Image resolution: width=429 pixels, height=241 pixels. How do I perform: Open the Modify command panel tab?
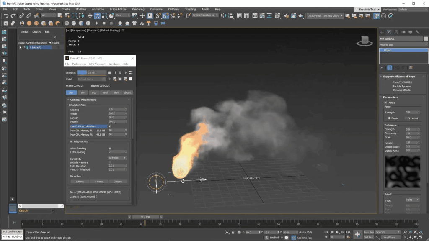tap(389, 32)
